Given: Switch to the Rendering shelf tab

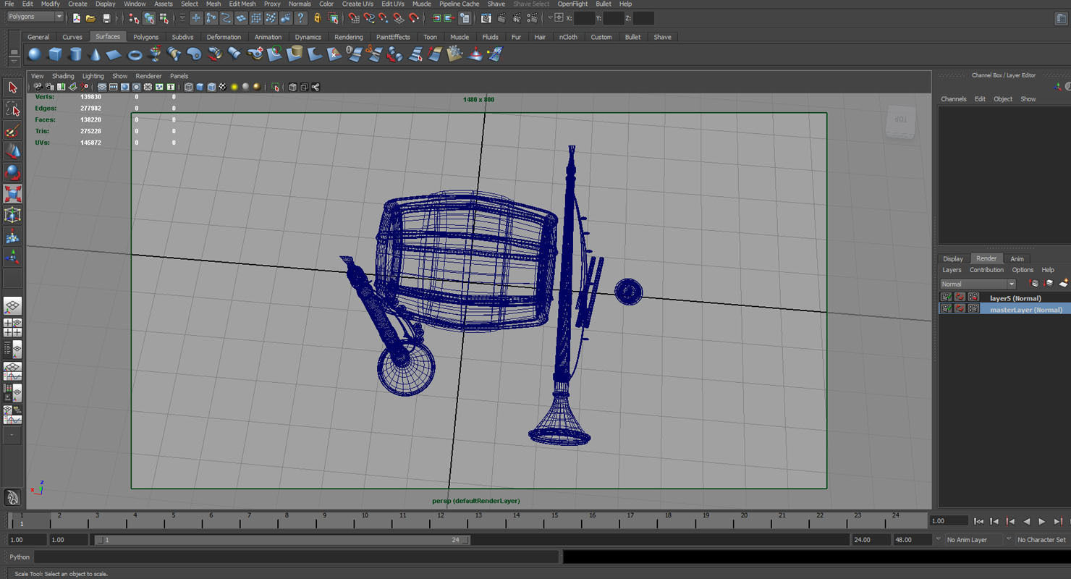Looking at the screenshot, I should [349, 37].
